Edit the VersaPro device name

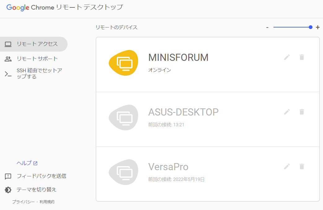287,166
